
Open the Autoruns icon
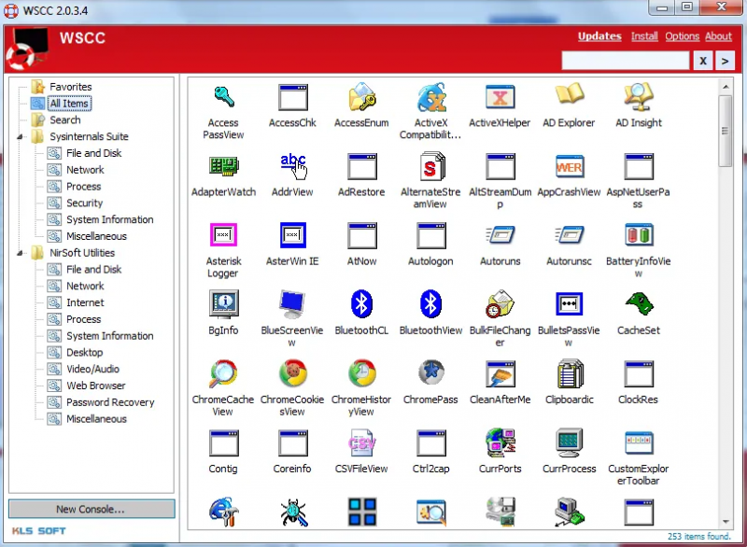[500, 235]
